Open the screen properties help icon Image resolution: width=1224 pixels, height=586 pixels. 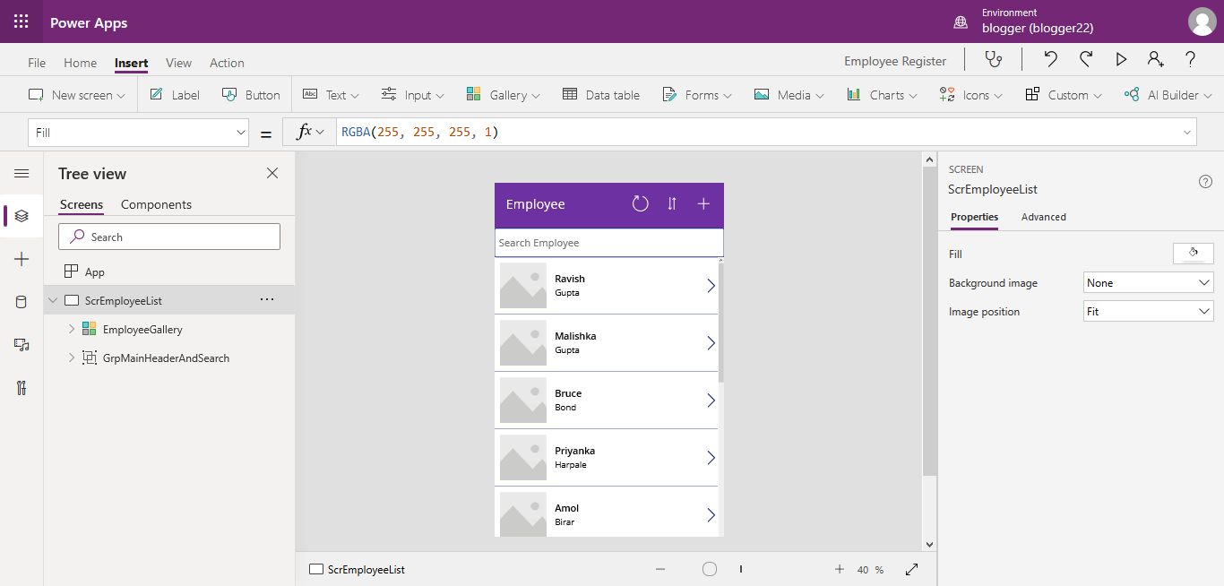[x=1205, y=181]
